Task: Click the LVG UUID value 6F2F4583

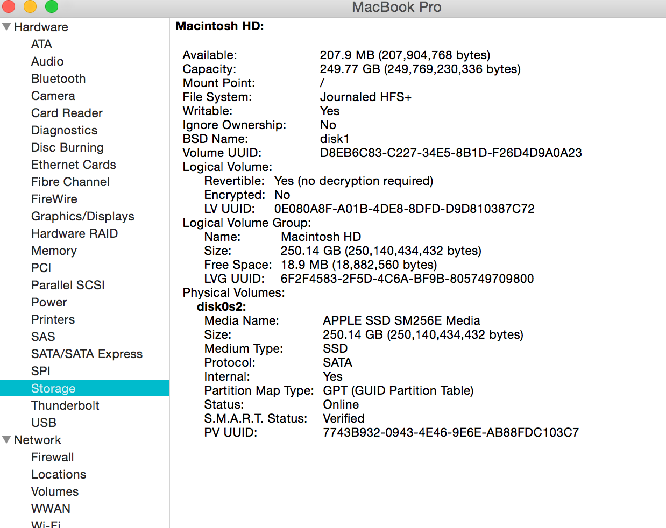Action: point(407,279)
